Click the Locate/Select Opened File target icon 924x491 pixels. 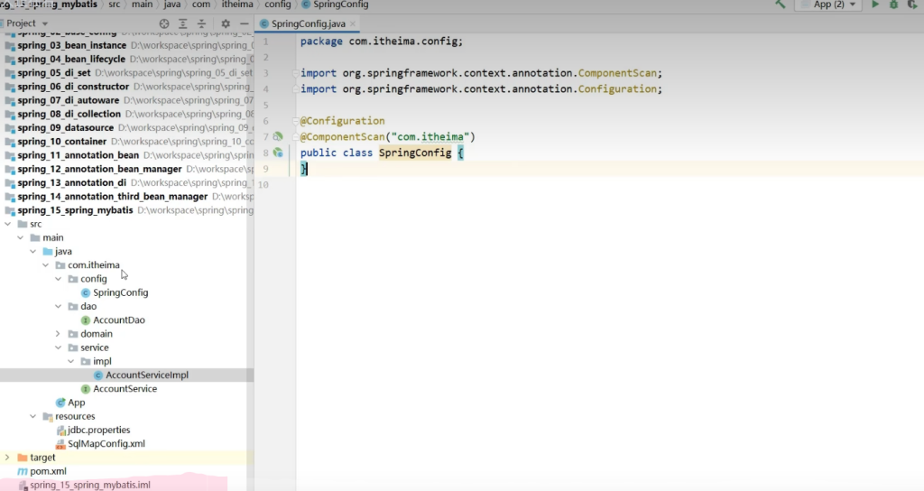pos(164,23)
